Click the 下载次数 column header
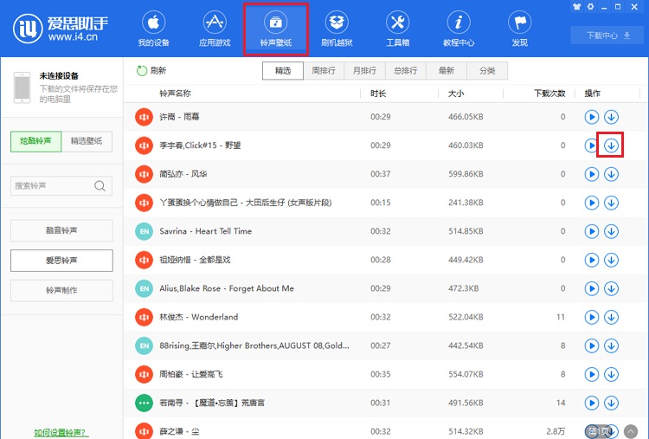649x439 pixels. pyautogui.click(x=549, y=94)
